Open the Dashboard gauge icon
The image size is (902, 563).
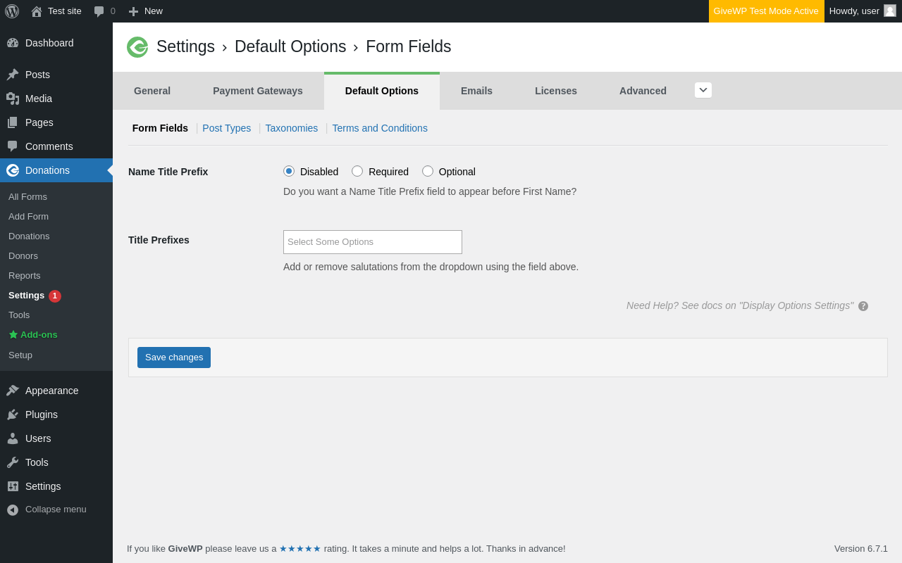(13, 43)
